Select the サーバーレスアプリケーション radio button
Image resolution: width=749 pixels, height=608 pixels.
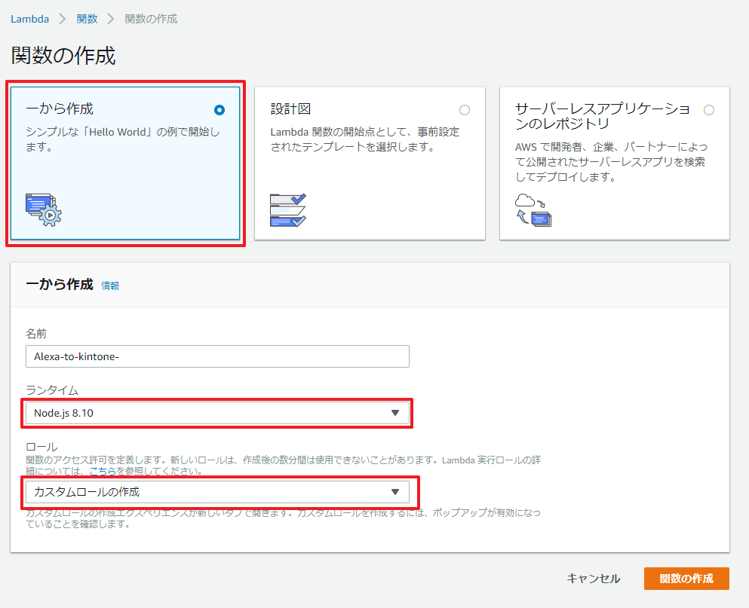709,110
